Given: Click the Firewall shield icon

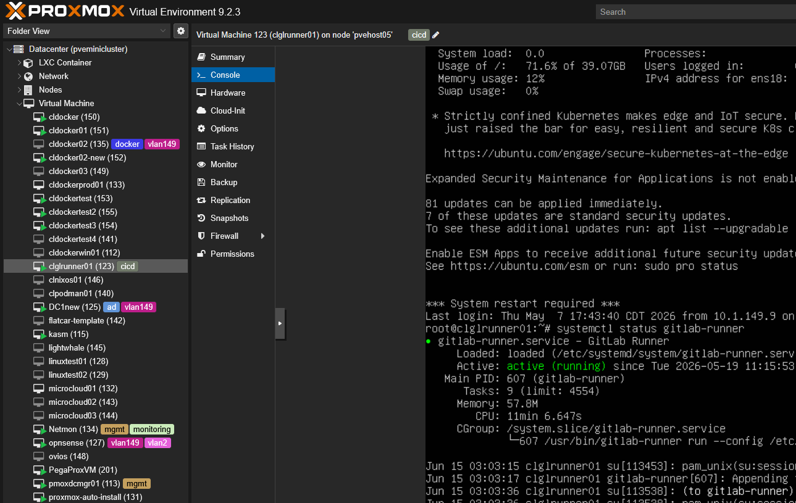Looking at the screenshot, I should 201,236.
